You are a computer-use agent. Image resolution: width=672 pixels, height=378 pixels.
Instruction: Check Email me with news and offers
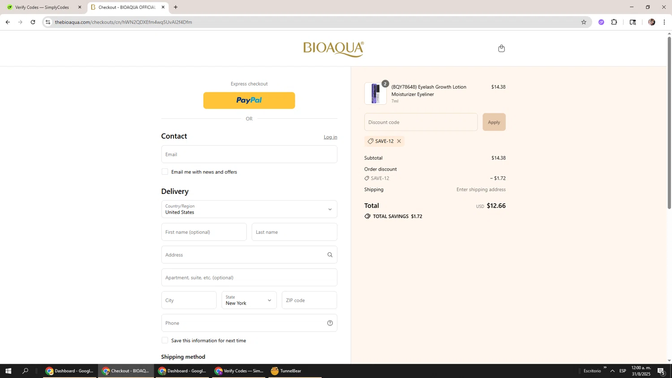click(x=165, y=172)
